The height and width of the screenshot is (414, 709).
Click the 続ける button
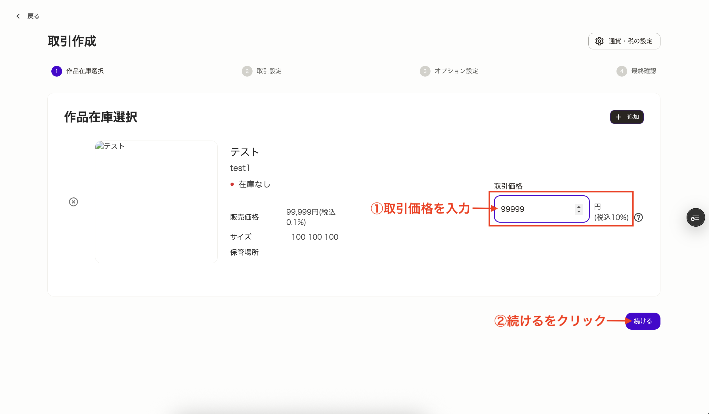pyautogui.click(x=643, y=321)
